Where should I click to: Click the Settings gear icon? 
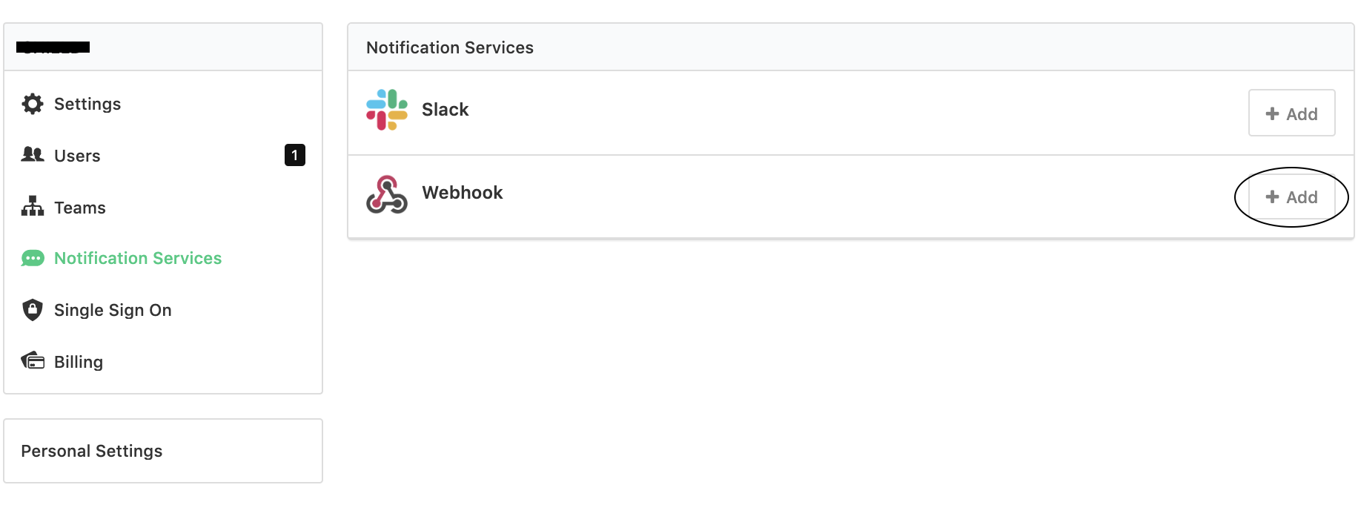[x=33, y=104]
